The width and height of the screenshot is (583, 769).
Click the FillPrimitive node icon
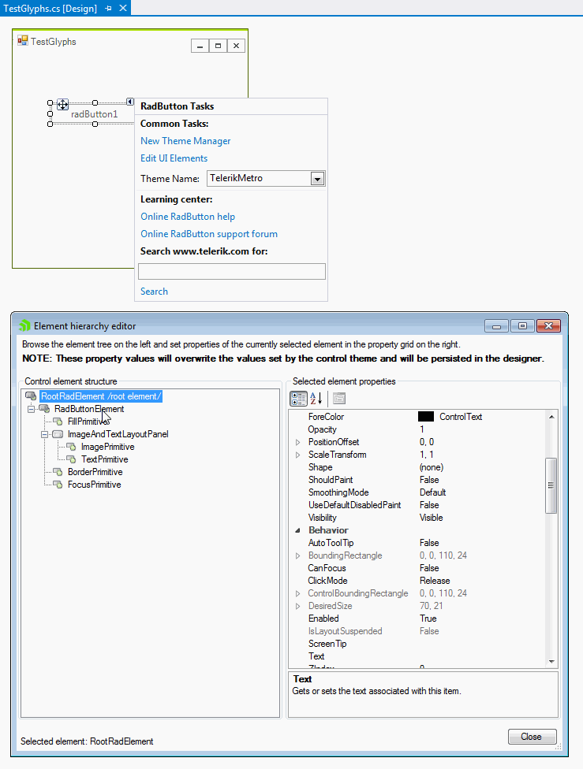tap(58, 422)
